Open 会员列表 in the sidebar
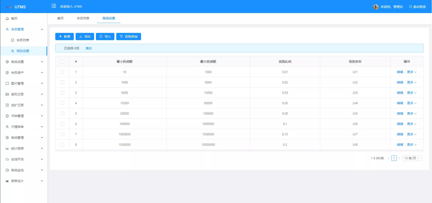Image resolution: width=432 pixels, height=203 pixels. pyautogui.click(x=23, y=40)
